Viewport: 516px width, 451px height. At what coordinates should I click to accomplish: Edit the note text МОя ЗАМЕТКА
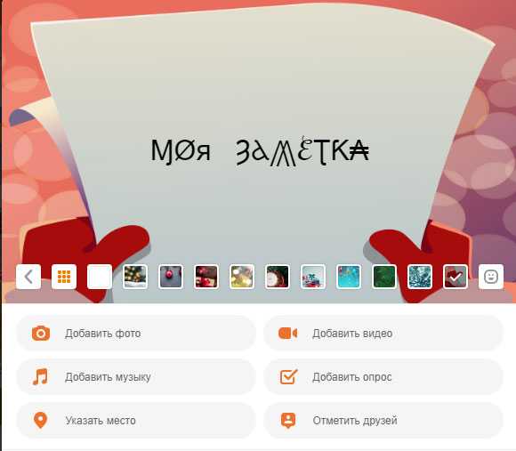pyautogui.click(x=260, y=151)
